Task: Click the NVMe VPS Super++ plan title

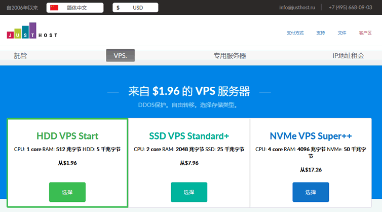Action: [x=311, y=136]
